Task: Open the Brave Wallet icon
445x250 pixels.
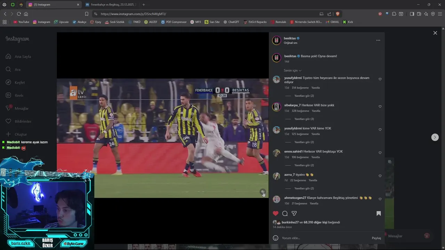Action: (x=419, y=14)
